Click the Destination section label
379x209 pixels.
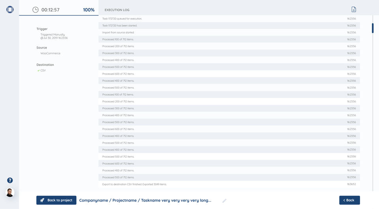[x=45, y=65]
